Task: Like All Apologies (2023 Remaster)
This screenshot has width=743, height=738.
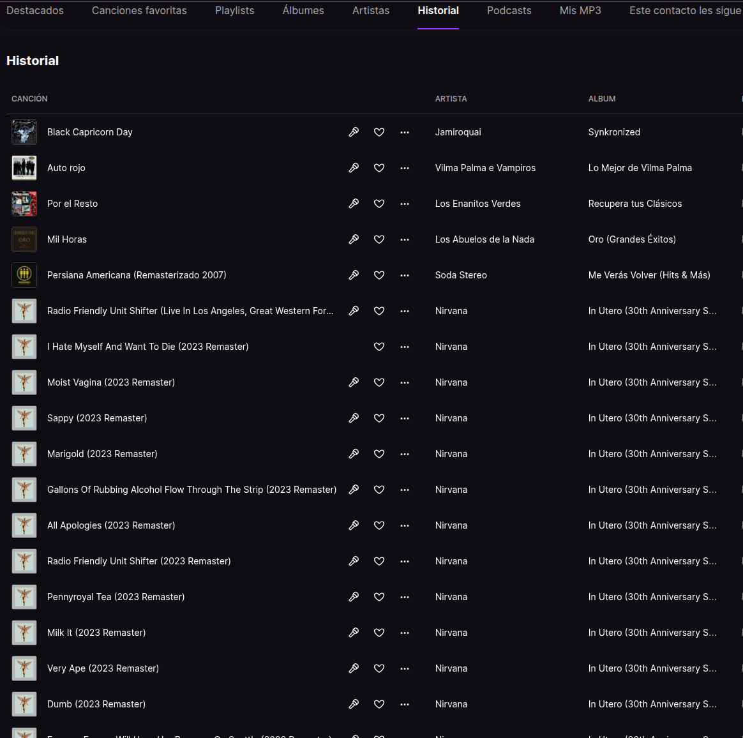Action: click(x=379, y=525)
